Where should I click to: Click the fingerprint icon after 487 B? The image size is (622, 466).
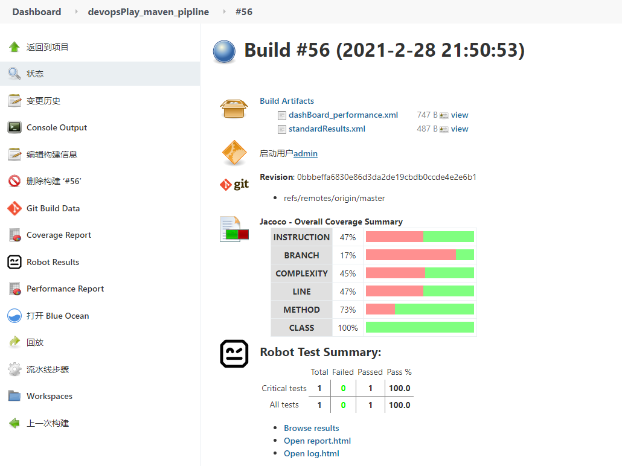(x=444, y=129)
